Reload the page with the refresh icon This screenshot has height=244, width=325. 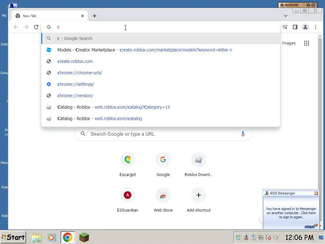click(x=36, y=27)
